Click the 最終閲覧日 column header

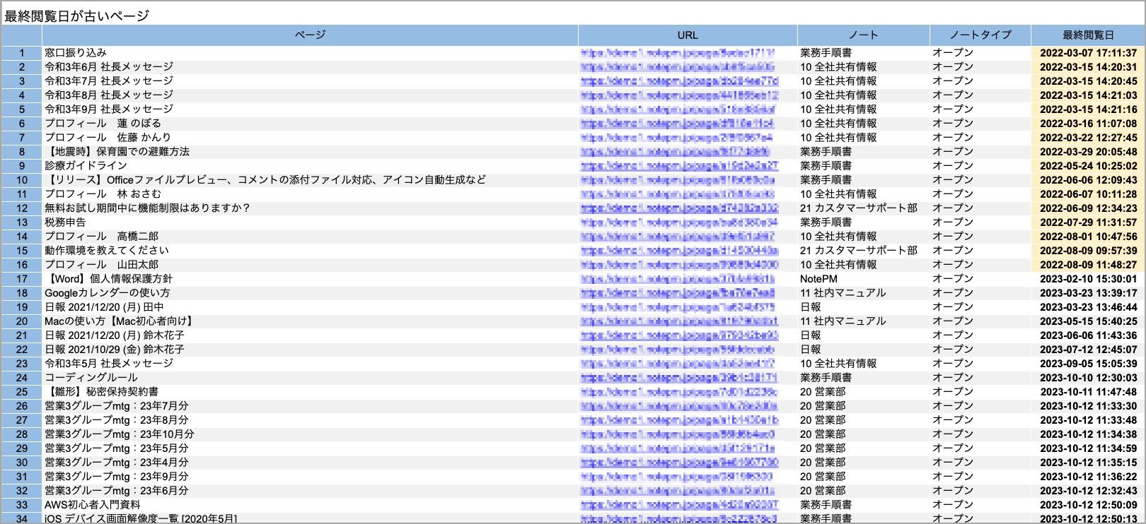coord(1087,35)
